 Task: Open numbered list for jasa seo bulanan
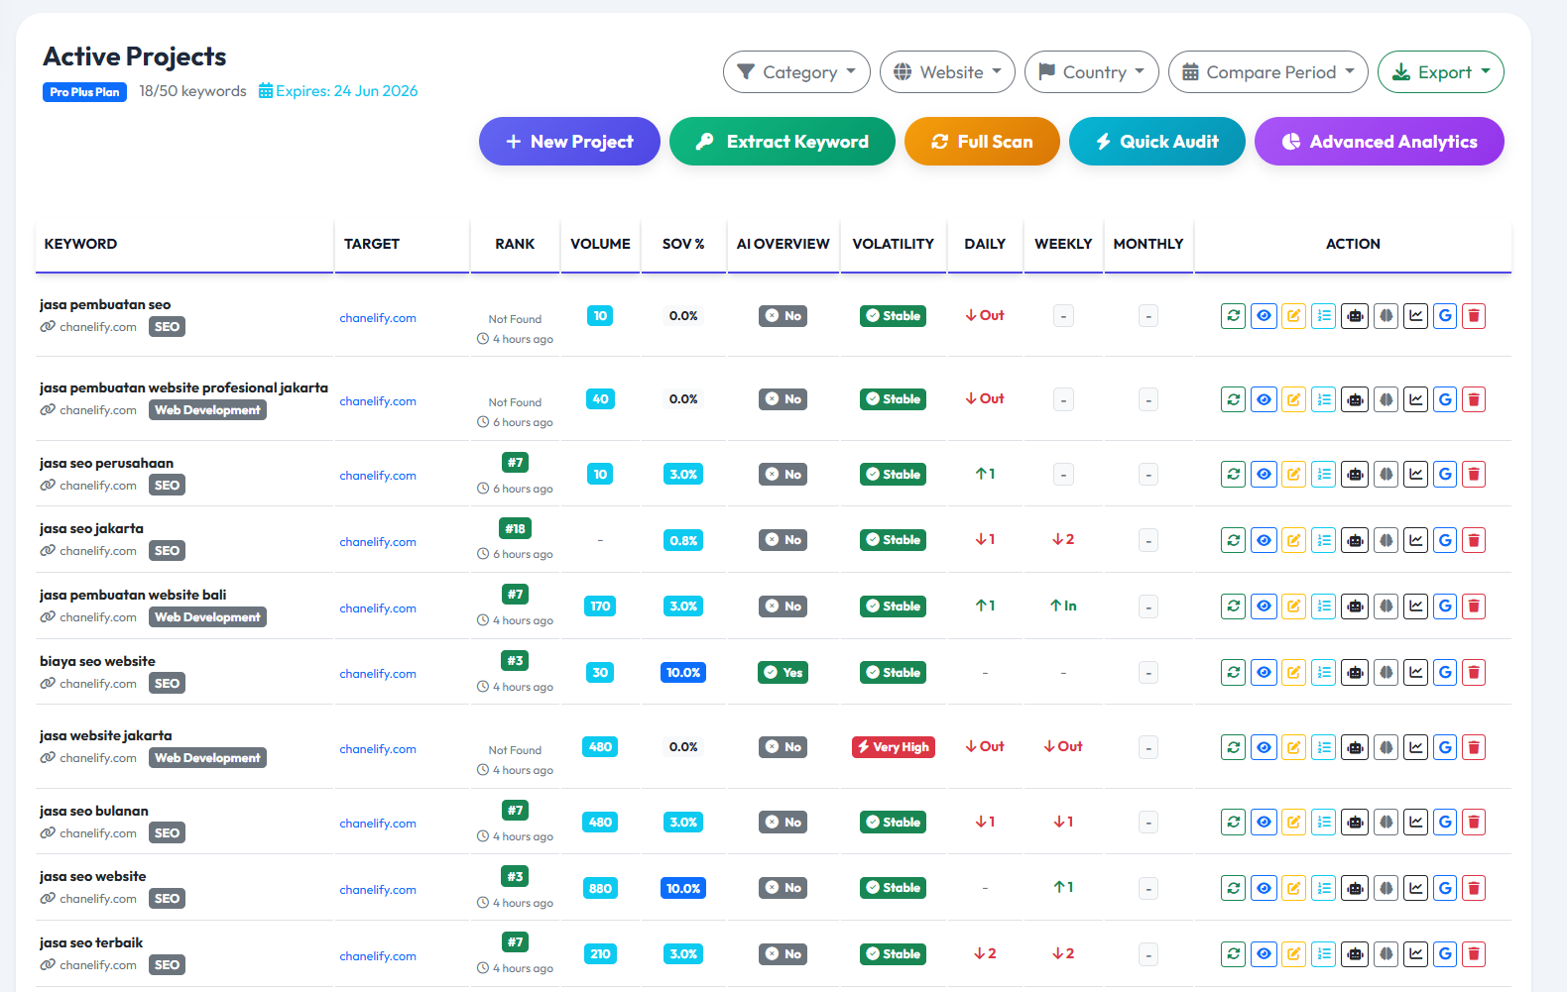click(1324, 823)
